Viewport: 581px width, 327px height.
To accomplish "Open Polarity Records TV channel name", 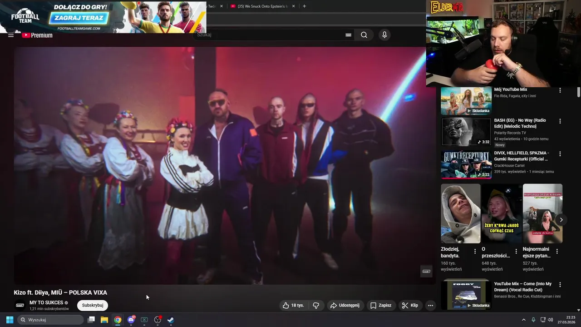I will click(x=510, y=133).
